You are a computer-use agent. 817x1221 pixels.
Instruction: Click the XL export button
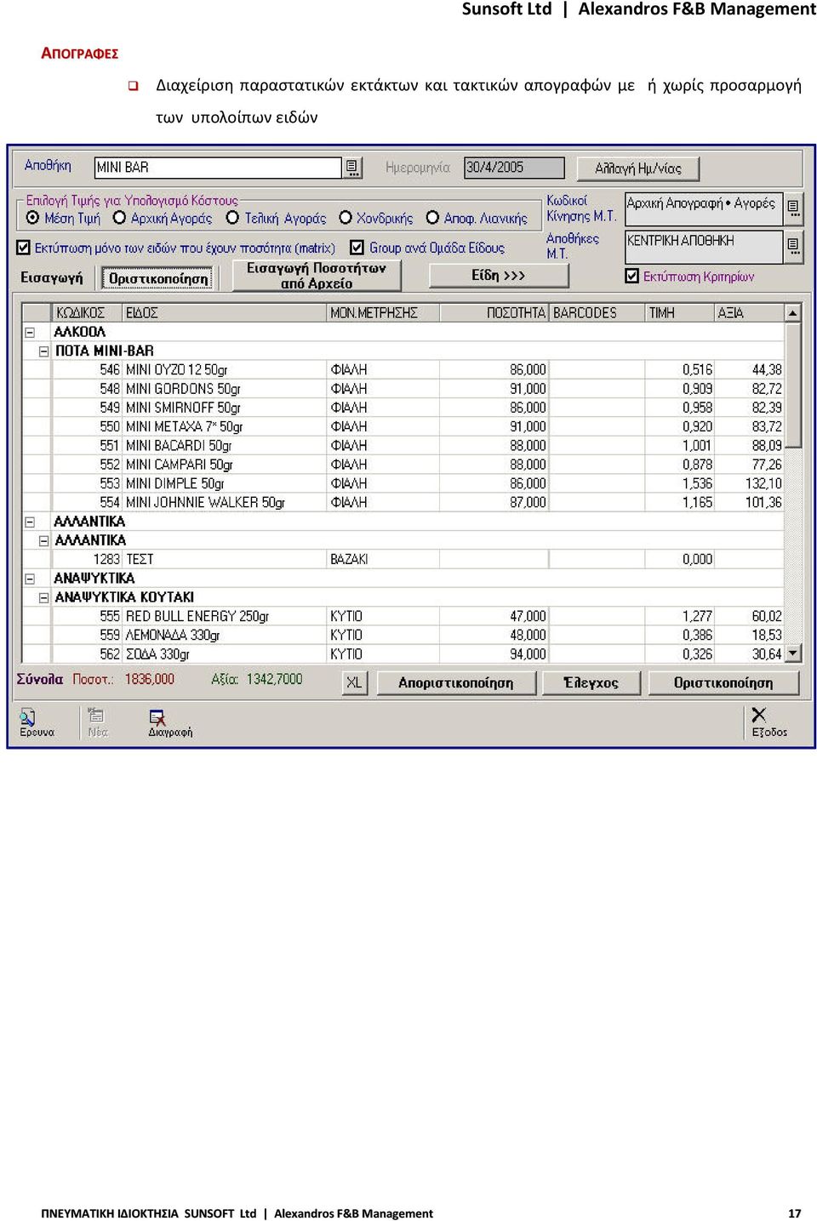click(354, 682)
